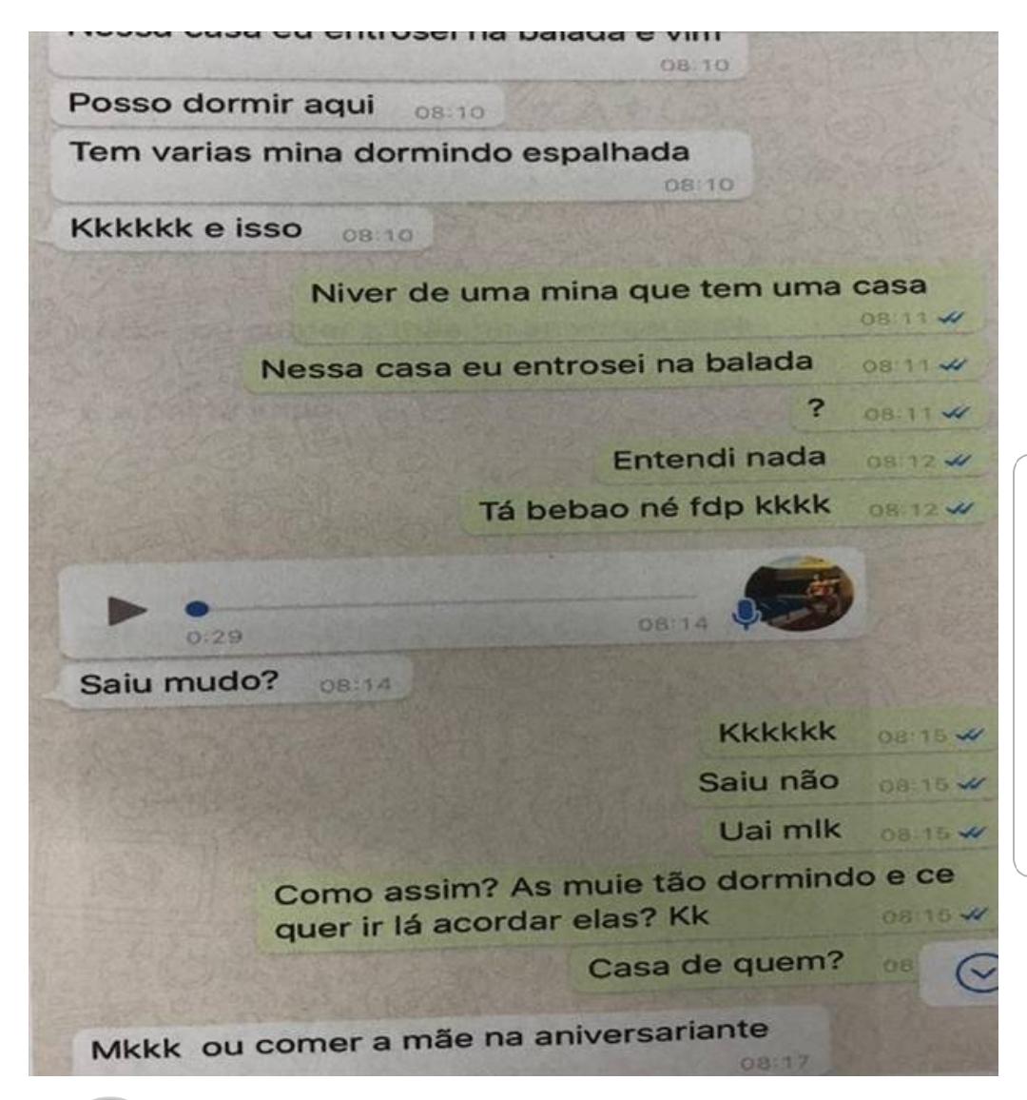Click the blue microphone icon on audio

click(x=746, y=615)
